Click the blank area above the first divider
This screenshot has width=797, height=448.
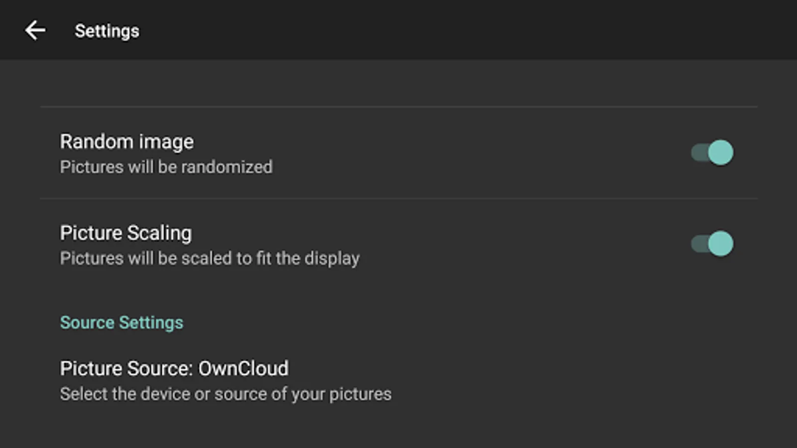click(x=398, y=83)
